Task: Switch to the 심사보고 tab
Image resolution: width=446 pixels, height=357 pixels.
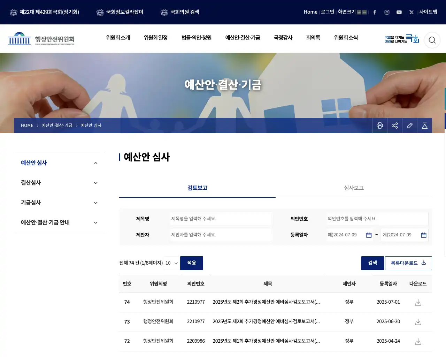Action: coord(354,188)
